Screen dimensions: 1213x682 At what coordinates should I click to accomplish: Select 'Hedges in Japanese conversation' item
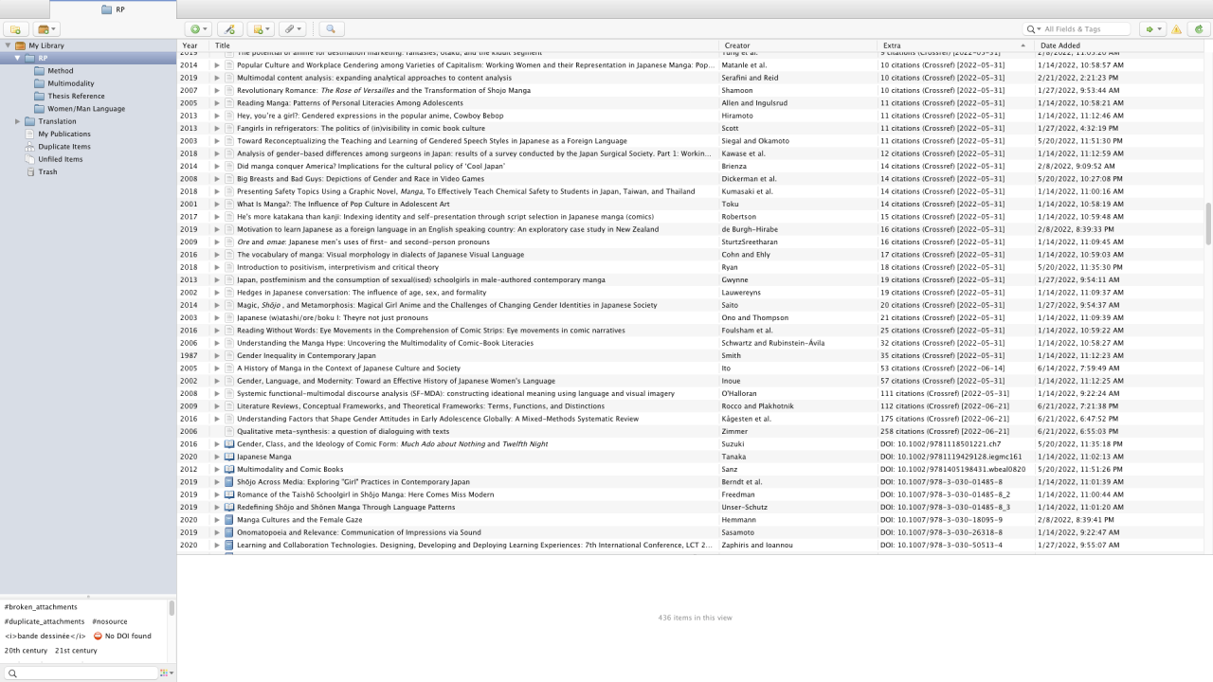[x=362, y=292]
